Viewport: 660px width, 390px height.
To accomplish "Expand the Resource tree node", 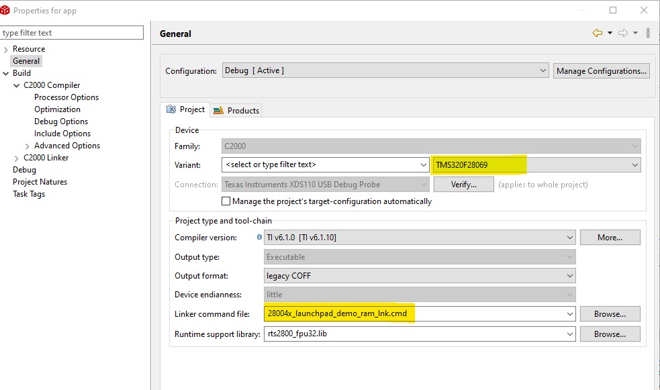I will 5,49.
